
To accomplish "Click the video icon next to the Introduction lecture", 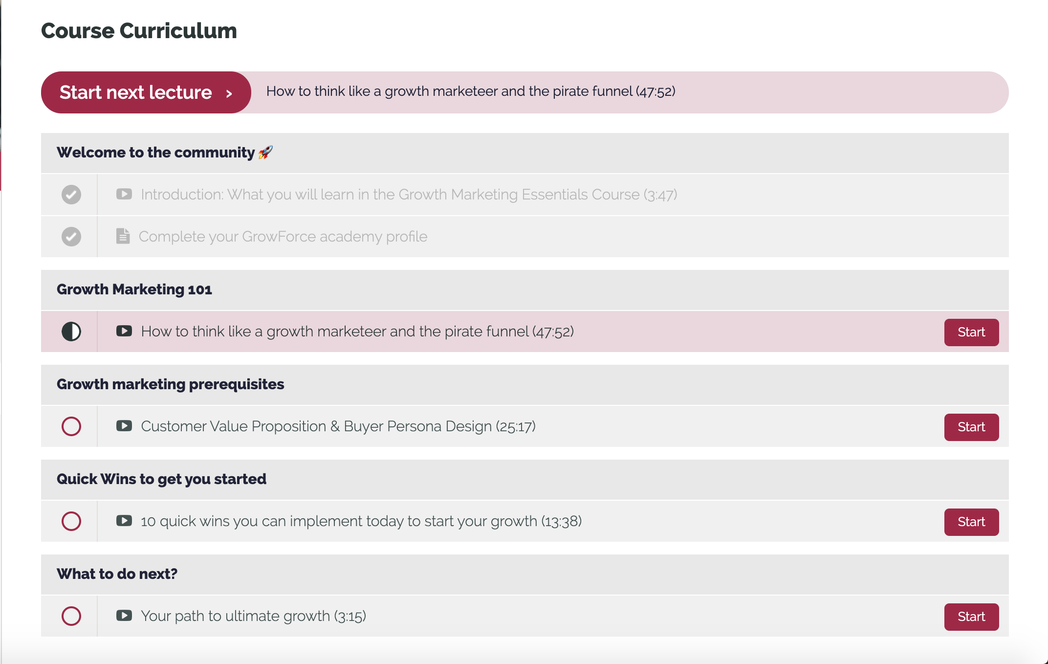I will click(x=124, y=194).
